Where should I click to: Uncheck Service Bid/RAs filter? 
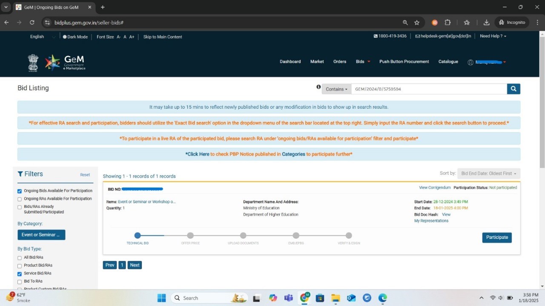click(20, 274)
